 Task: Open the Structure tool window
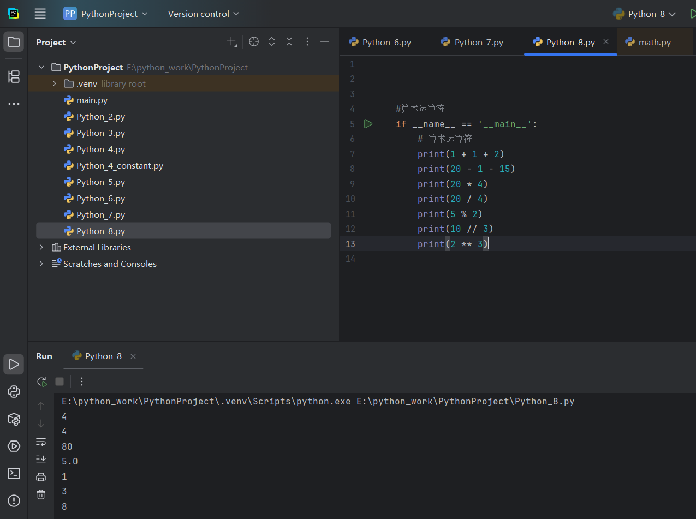14,77
